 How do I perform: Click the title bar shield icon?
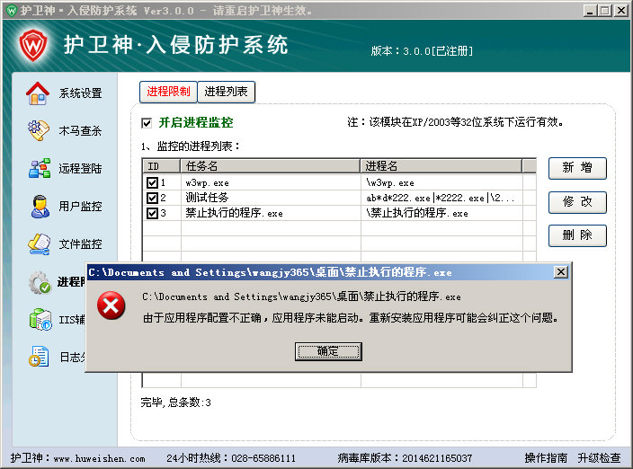pos(12,10)
